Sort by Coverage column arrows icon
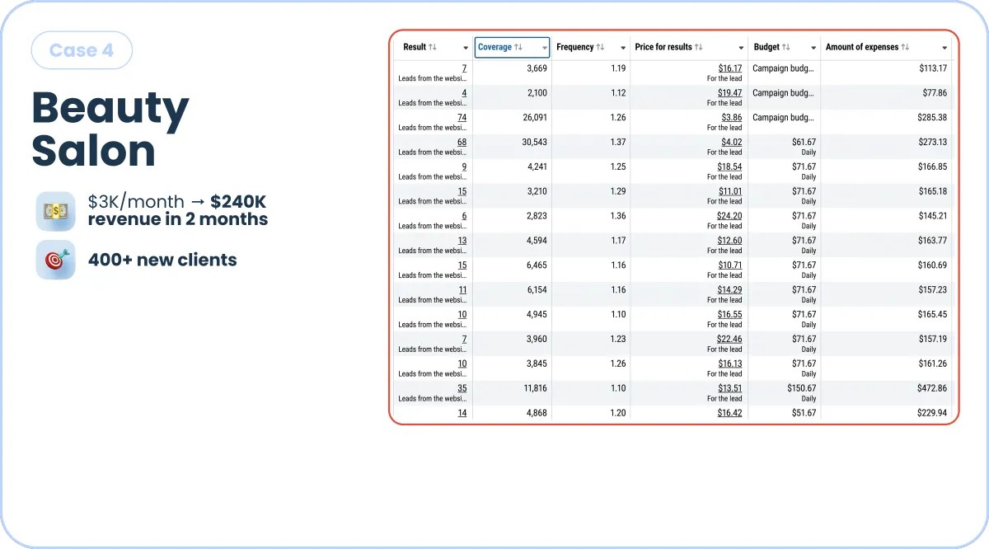 [x=518, y=47]
